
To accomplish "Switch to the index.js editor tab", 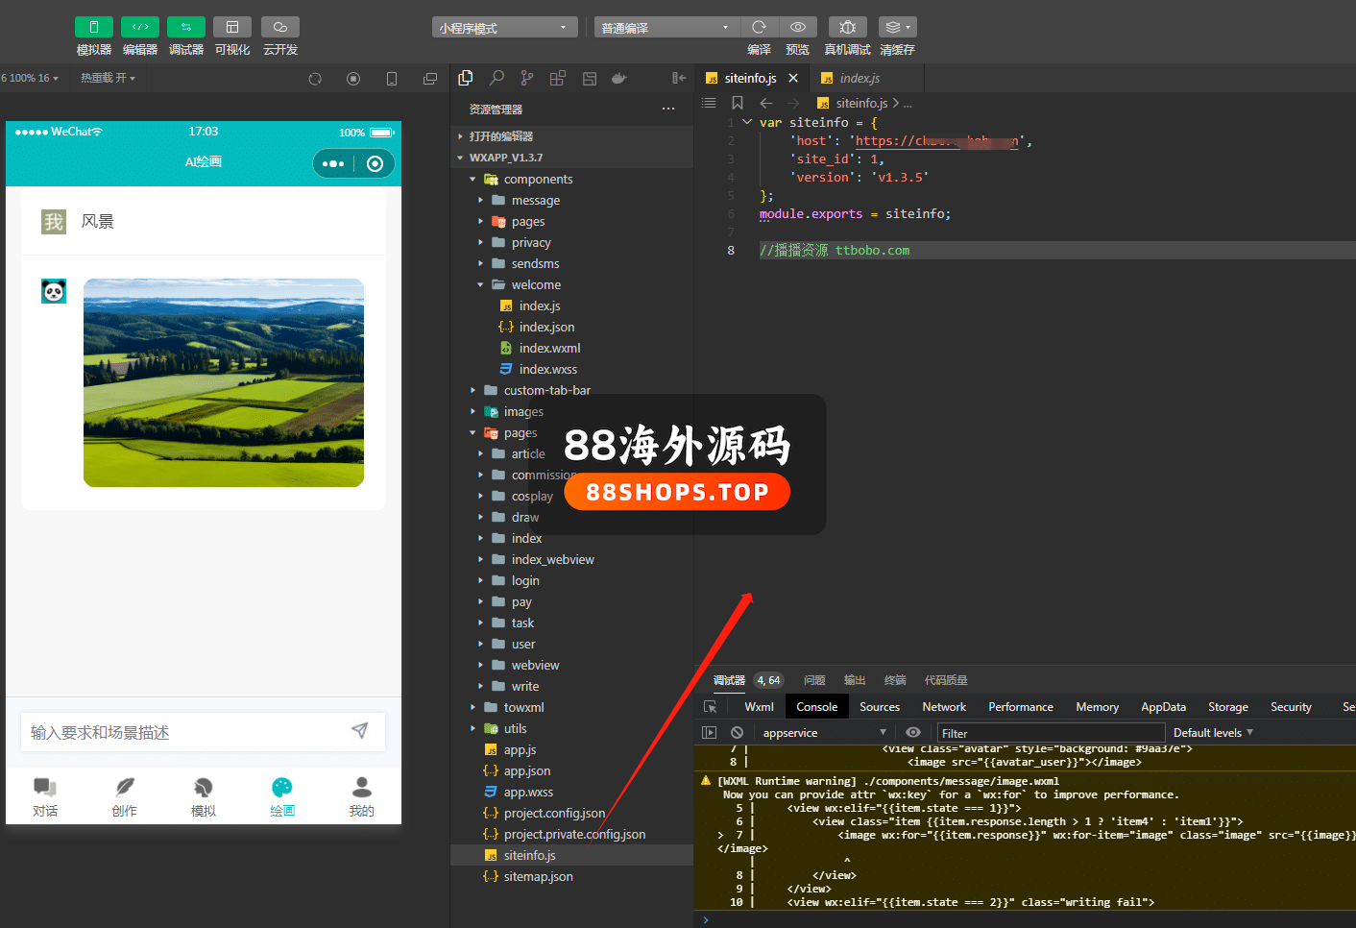I will coord(859,79).
